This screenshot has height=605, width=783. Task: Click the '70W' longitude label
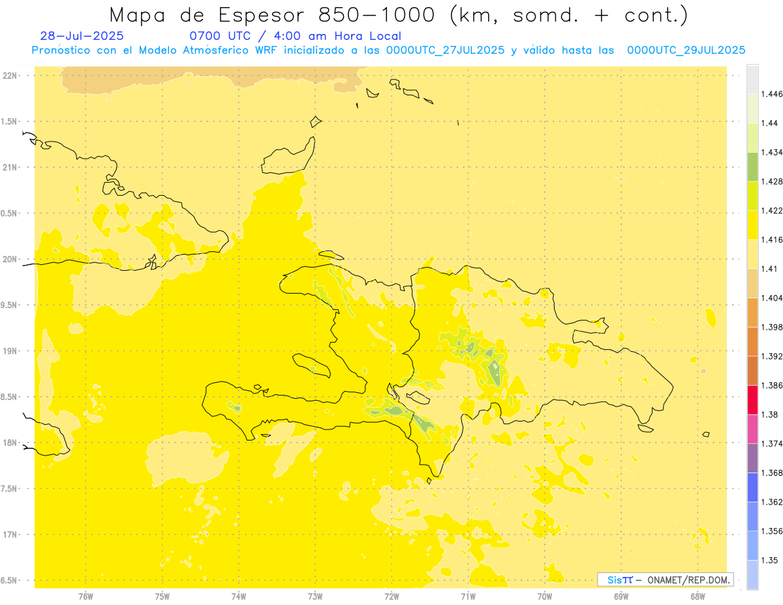(545, 597)
